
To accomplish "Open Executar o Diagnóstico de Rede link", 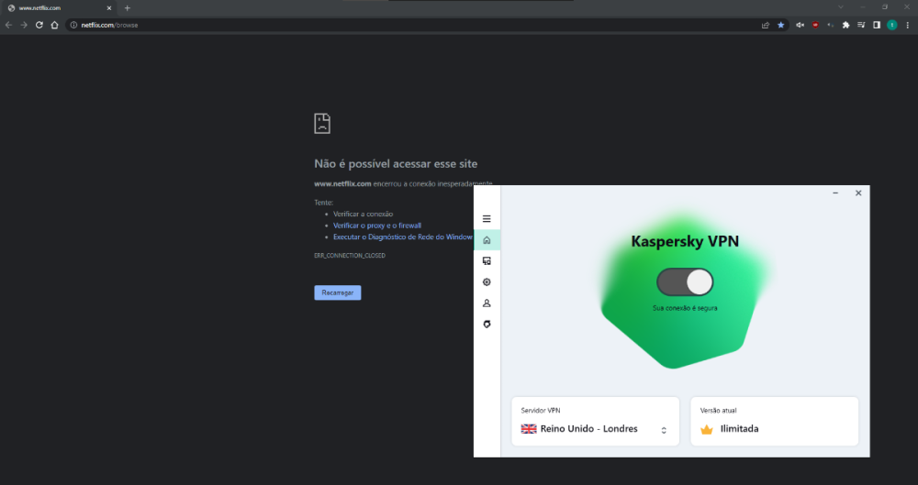I will [403, 237].
